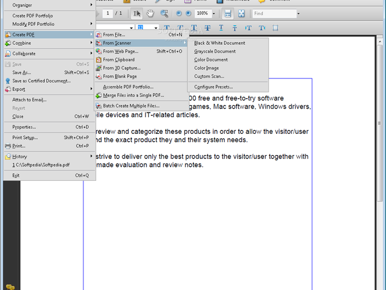Screen dimensions: 386x290
Task: Choose the Hand tool
Action: [150, 13]
